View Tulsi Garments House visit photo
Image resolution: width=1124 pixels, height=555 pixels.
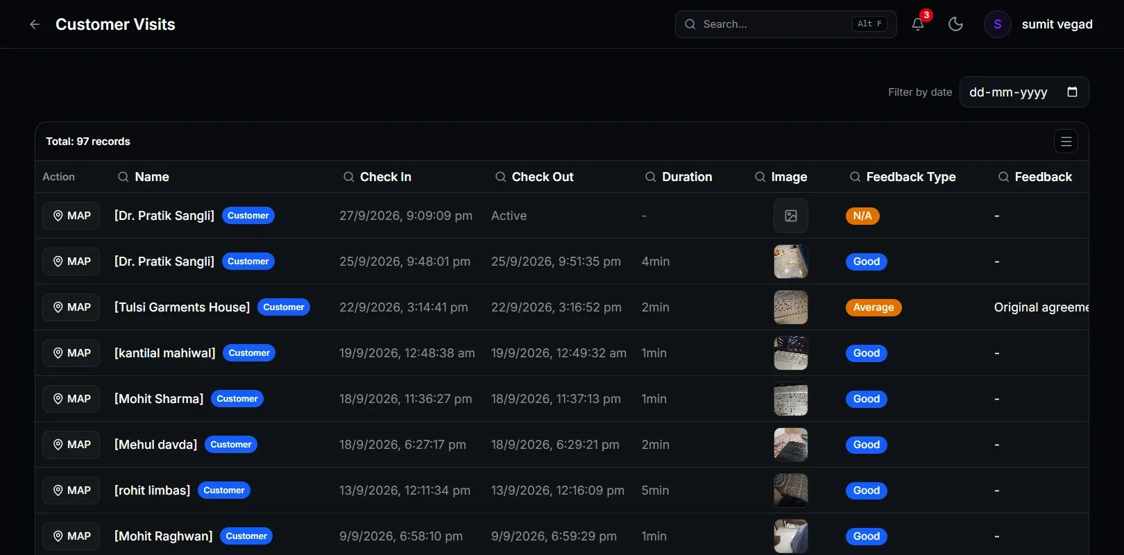[791, 307]
